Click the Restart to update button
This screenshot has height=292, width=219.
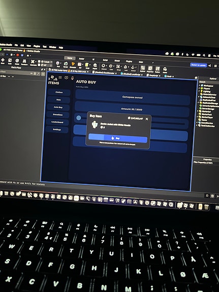198,65
